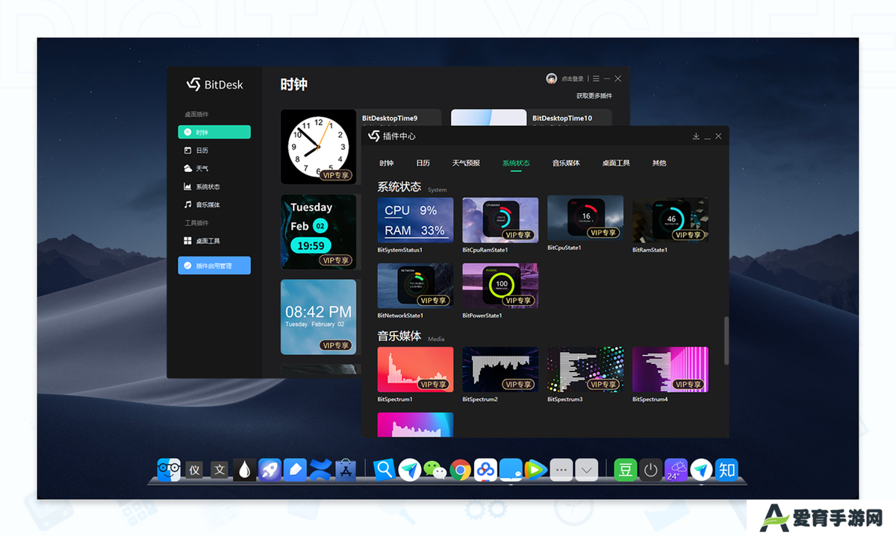This screenshot has height=537, width=896.
Task: Click the 获取更多插件 link
Action: click(x=594, y=96)
